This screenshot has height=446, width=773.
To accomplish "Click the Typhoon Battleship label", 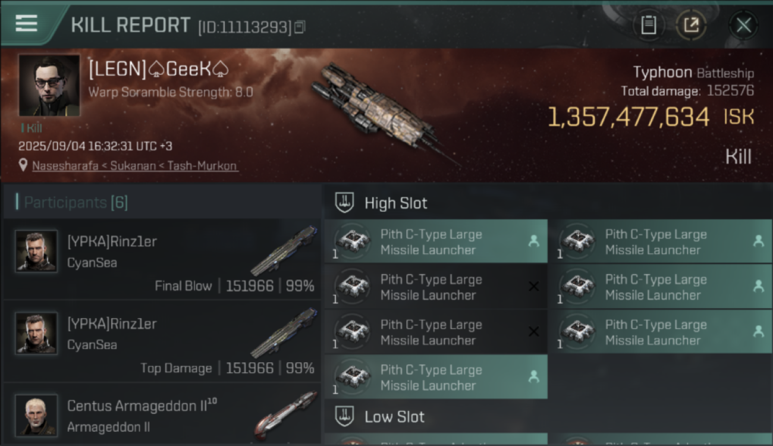I will pos(693,73).
